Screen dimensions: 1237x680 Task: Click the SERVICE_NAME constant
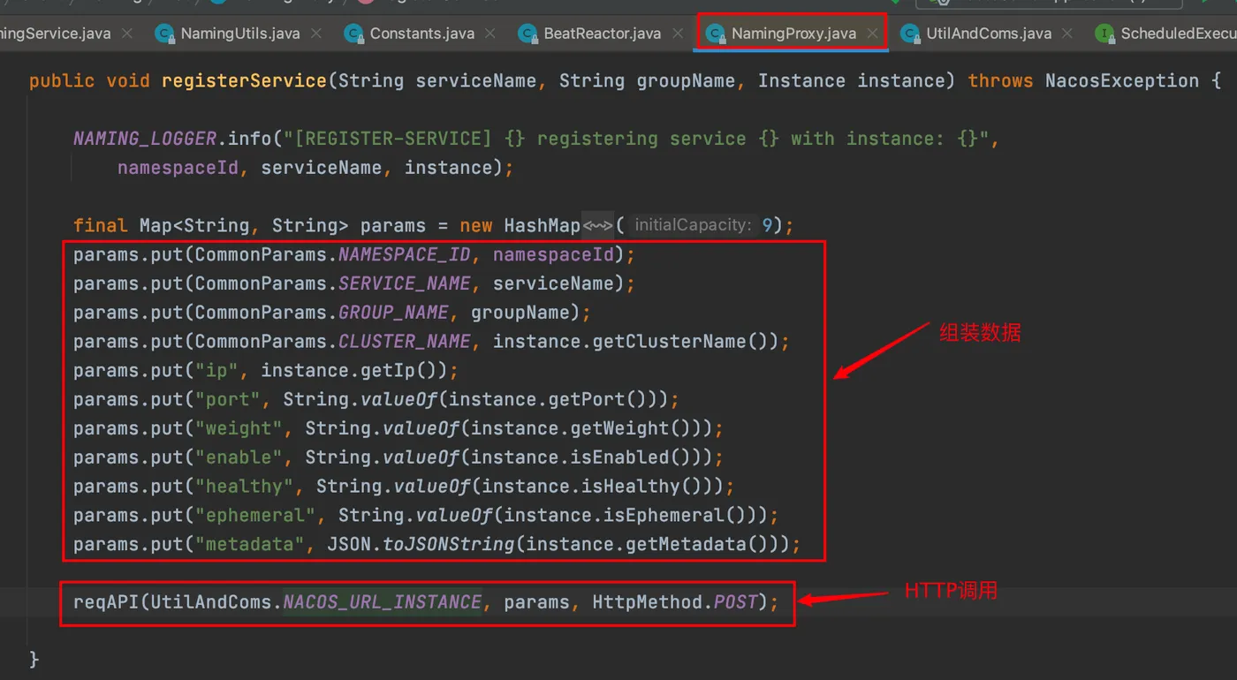pos(405,283)
